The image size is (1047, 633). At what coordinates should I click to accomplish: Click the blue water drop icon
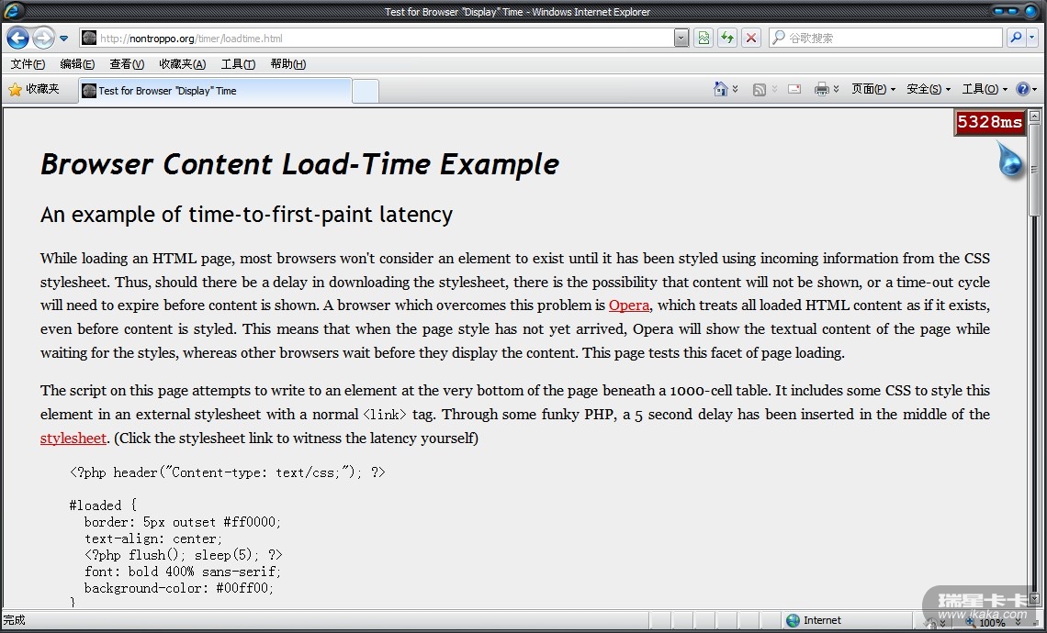[x=1010, y=160]
